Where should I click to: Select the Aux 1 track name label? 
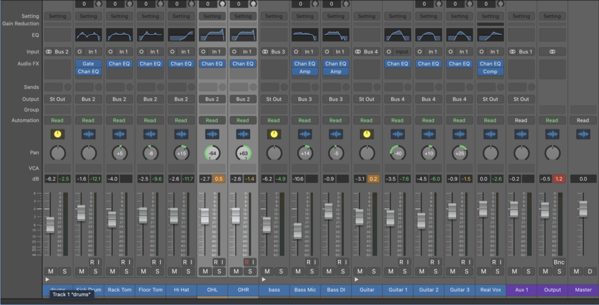click(521, 290)
